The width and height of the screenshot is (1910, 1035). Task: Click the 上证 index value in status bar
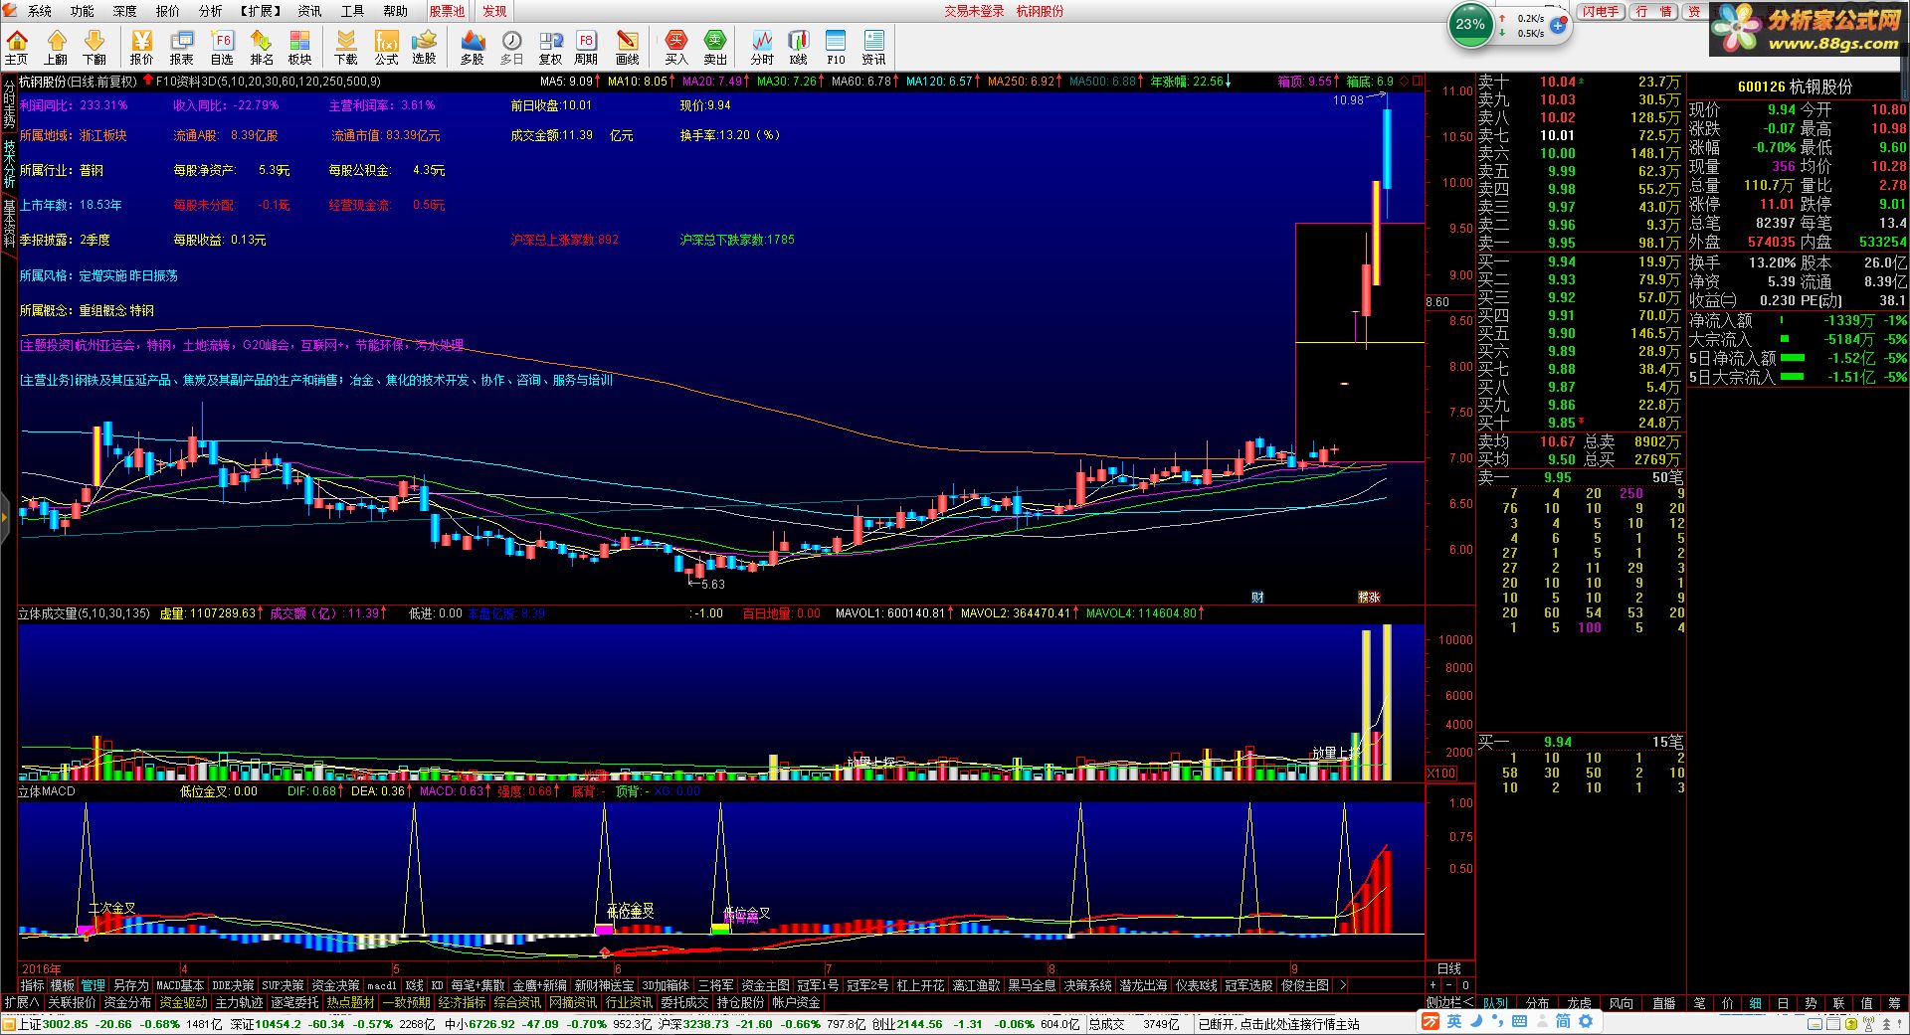tap(66, 1023)
